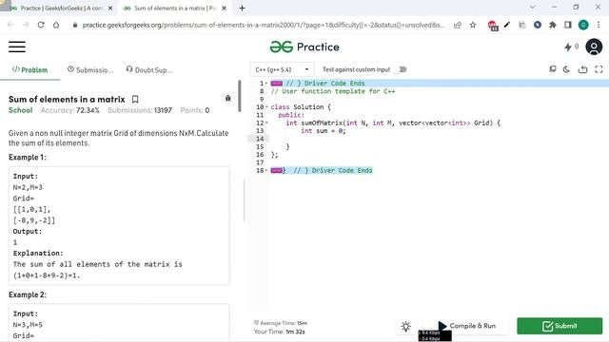Open the Chrome side panel icon

567,25
